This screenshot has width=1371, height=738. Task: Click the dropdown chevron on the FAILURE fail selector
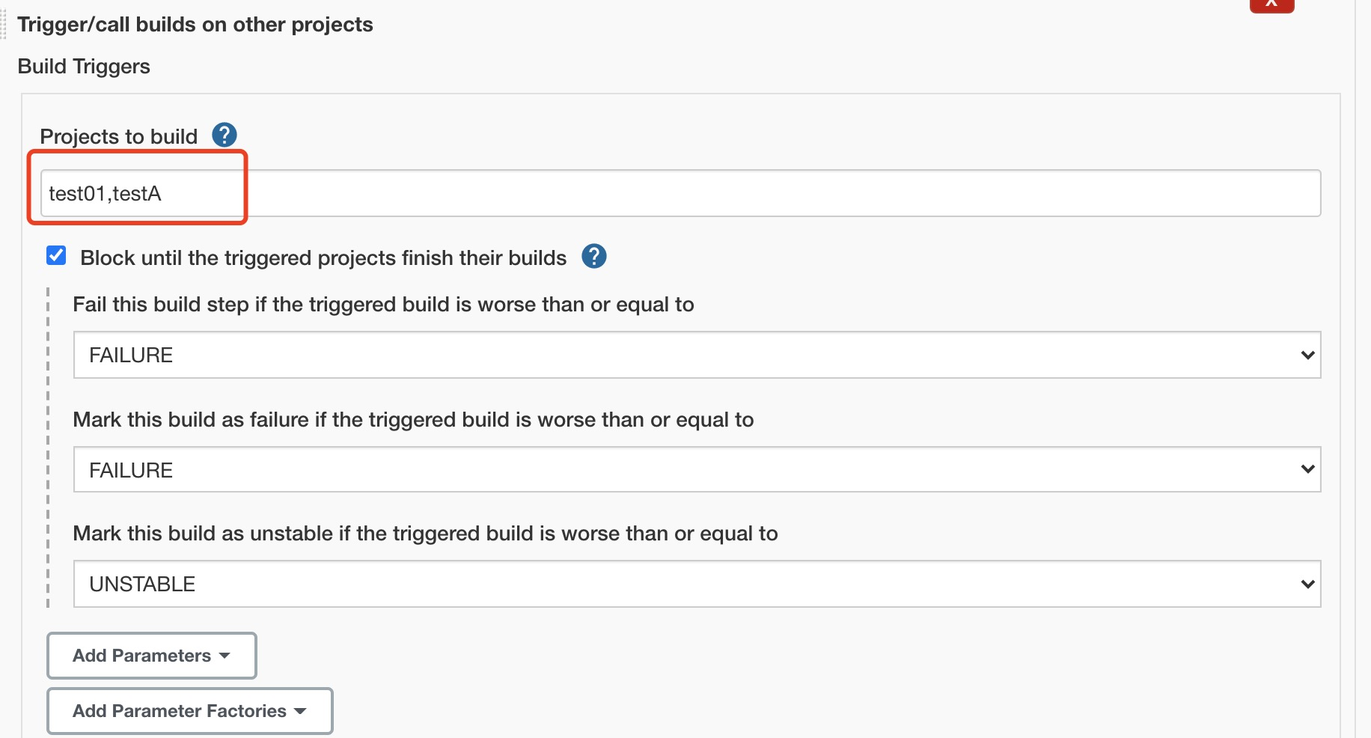[x=1306, y=355]
